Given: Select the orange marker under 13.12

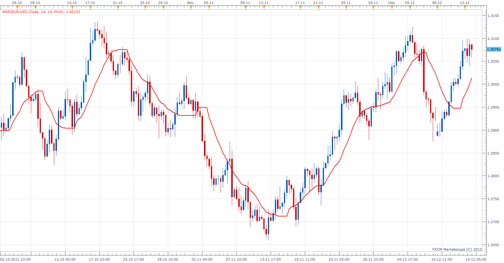Looking at the screenshot, I should 465,7.
